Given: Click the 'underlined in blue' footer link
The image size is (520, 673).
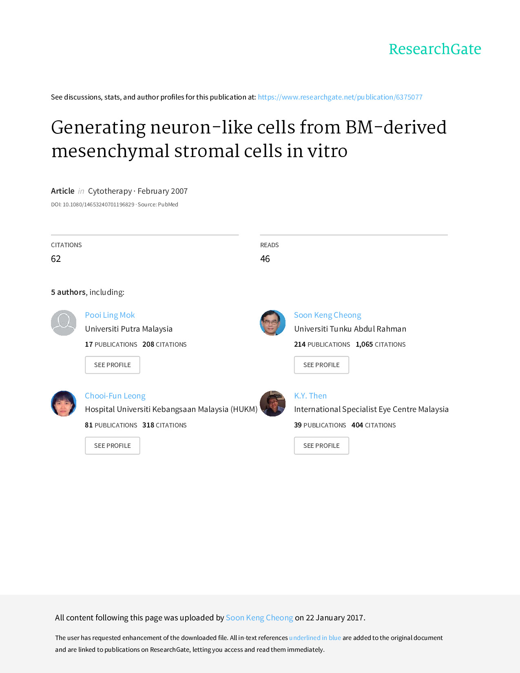Looking at the screenshot, I should click(x=315, y=638).
